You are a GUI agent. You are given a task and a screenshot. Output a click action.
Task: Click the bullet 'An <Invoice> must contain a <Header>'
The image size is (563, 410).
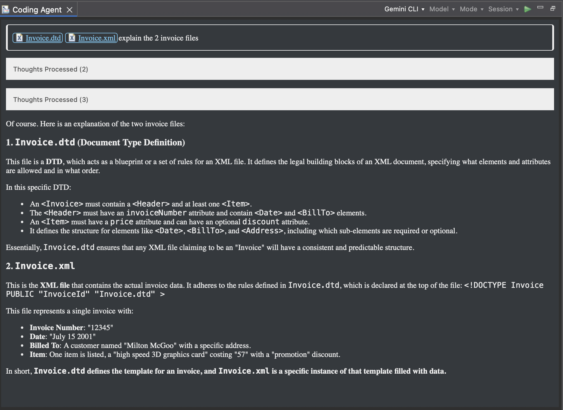(x=141, y=204)
